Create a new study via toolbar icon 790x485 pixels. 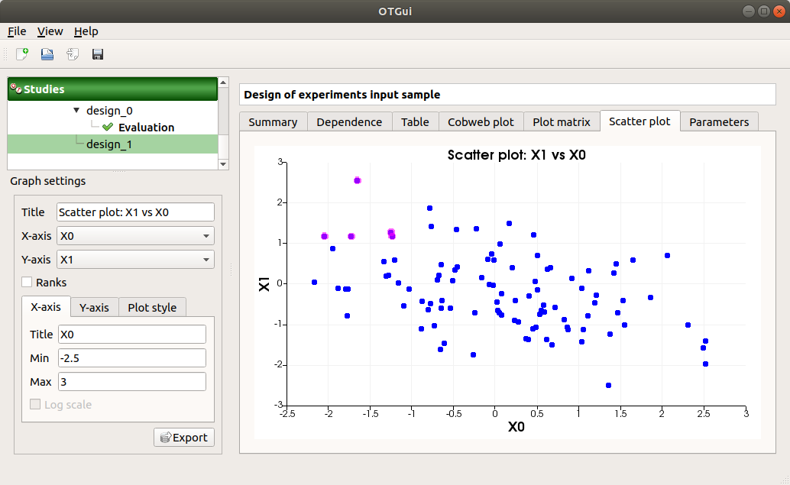click(x=21, y=53)
